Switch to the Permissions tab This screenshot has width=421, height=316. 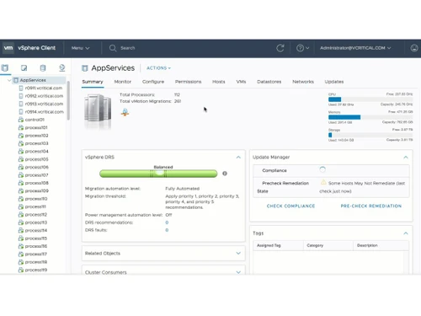188,82
